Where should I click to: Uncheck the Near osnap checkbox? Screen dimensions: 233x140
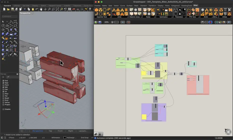(3, 83)
